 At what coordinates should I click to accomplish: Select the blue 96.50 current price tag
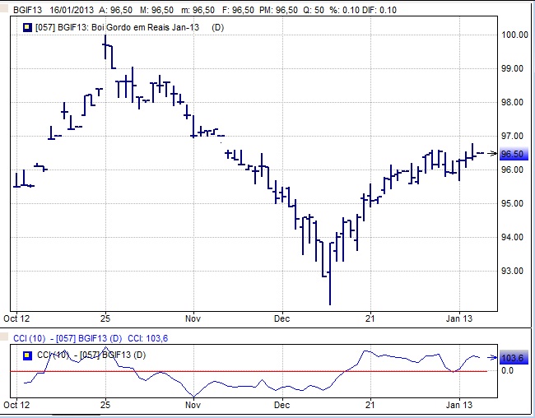coord(512,154)
